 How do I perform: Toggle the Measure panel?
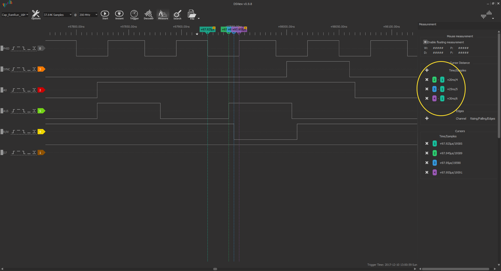(163, 15)
